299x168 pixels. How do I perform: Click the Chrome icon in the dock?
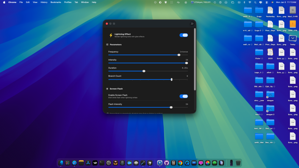(180, 163)
